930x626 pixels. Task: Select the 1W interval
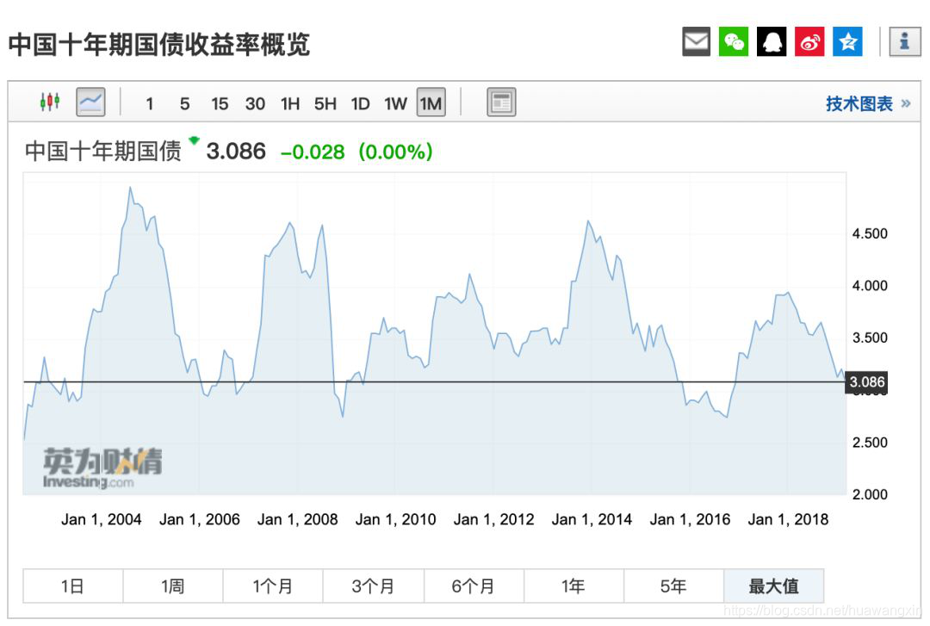point(395,104)
